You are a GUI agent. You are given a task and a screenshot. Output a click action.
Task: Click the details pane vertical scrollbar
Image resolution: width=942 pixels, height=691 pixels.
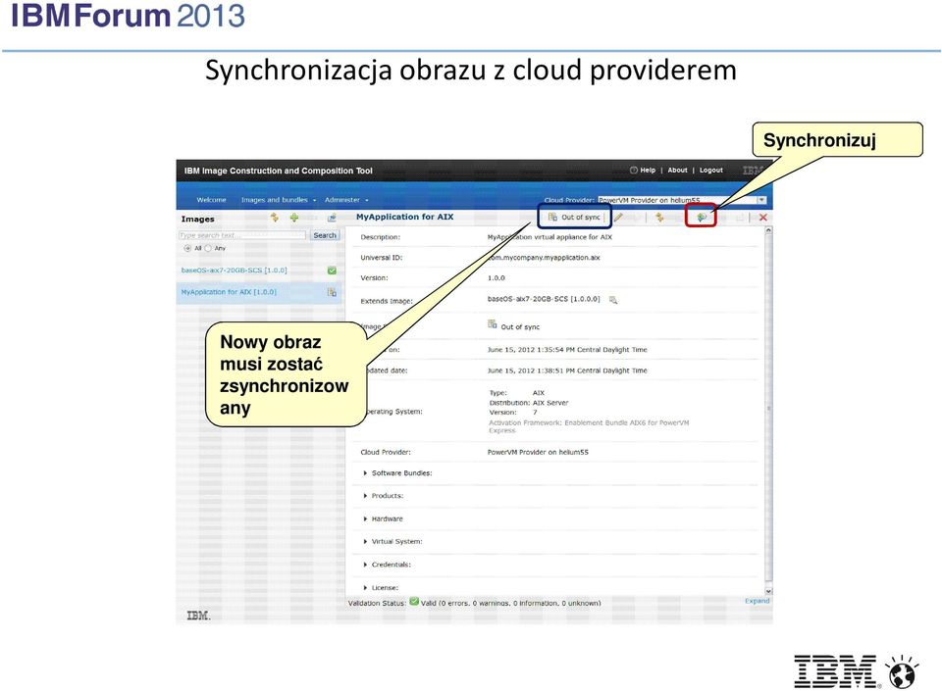[768, 411]
